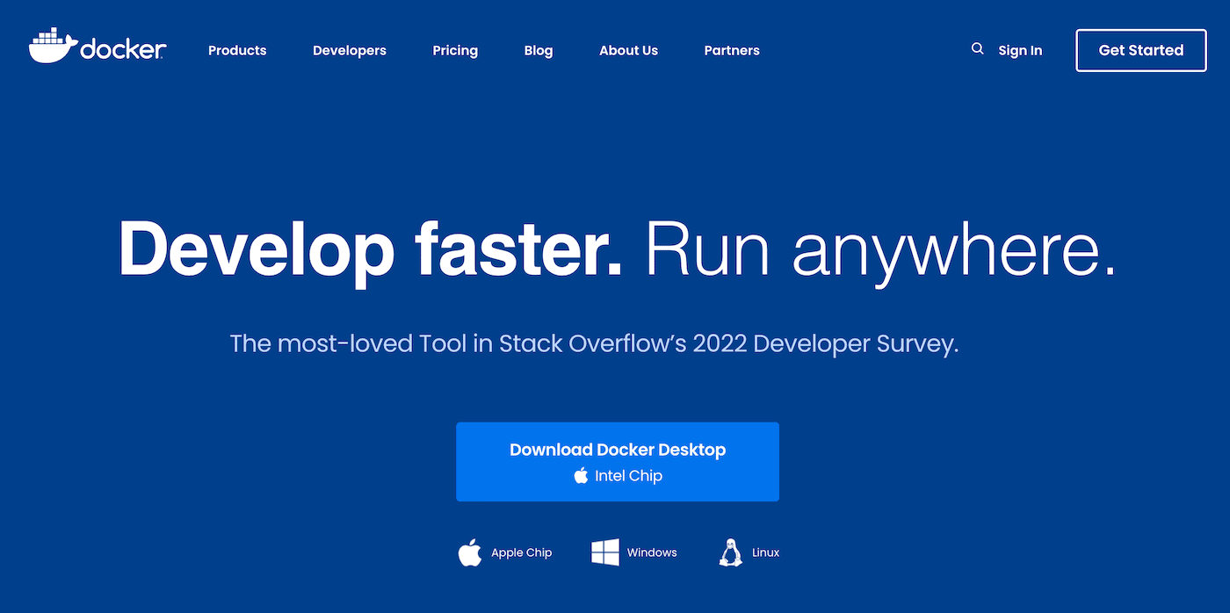The height and width of the screenshot is (613, 1230).
Task: Go to the About Us page
Action: 628,50
